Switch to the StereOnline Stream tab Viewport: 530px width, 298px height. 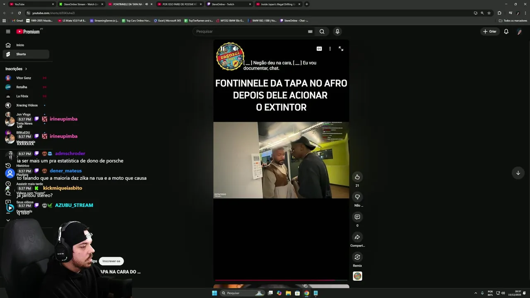(81, 4)
